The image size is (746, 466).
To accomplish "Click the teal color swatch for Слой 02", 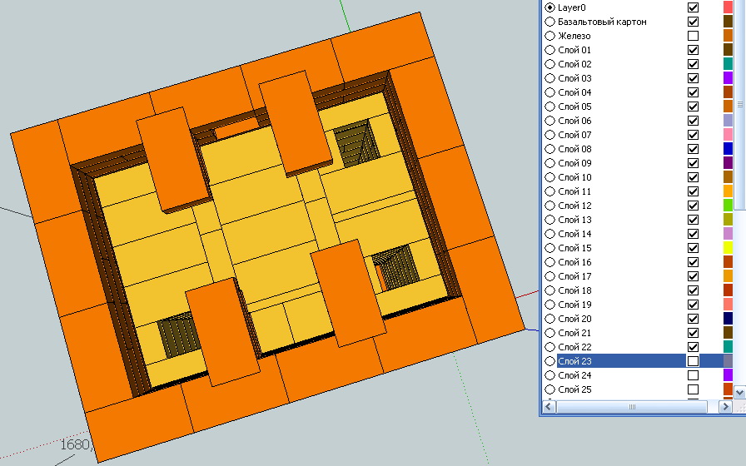I will tap(729, 64).
